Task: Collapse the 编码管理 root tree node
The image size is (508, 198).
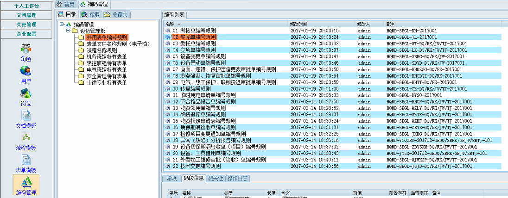Action: click(x=62, y=24)
